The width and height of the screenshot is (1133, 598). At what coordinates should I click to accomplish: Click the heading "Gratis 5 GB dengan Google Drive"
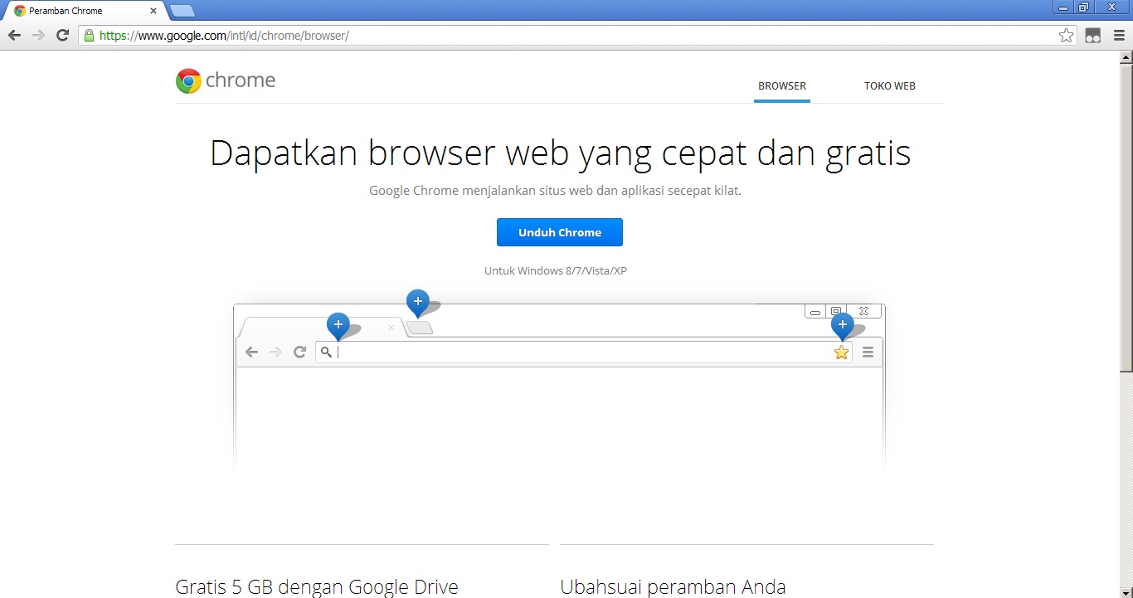(317, 587)
